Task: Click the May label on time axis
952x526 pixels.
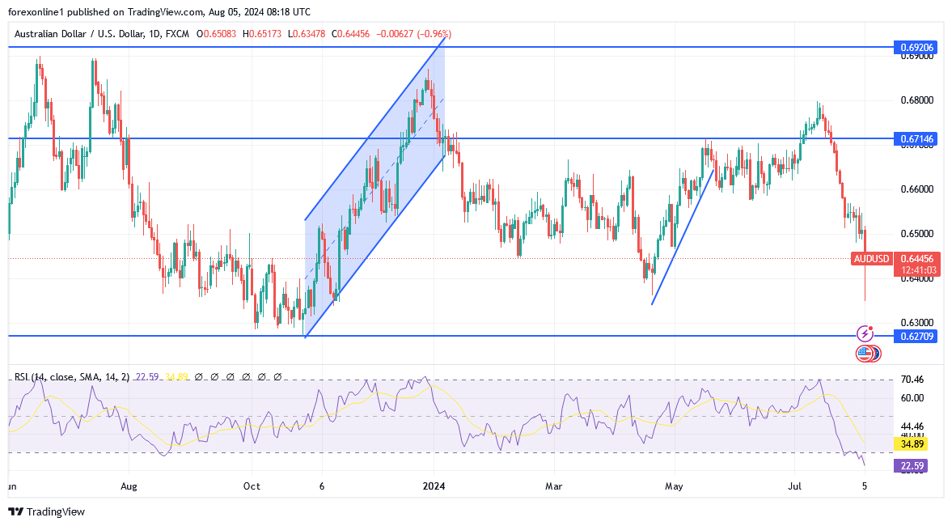Action: (674, 486)
